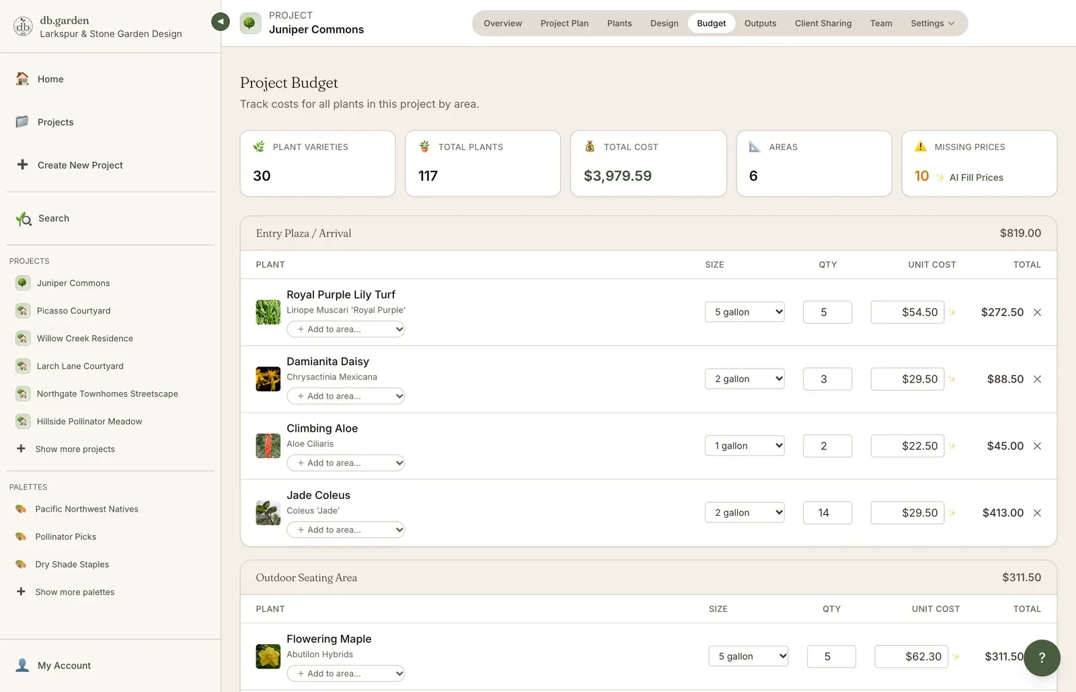
Task: Open the size dropdown for Damianita Daisy
Action: 744,379
